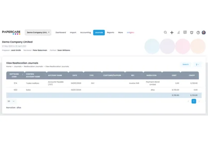
Task: Open the user profile avatar
Action: tap(203, 33)
